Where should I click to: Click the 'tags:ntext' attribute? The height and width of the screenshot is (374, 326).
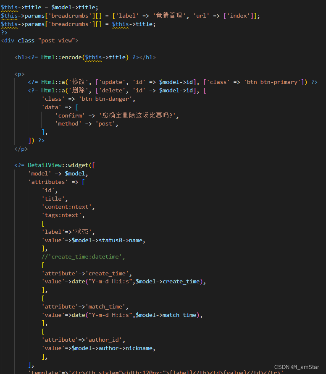(x=62, y=215)
